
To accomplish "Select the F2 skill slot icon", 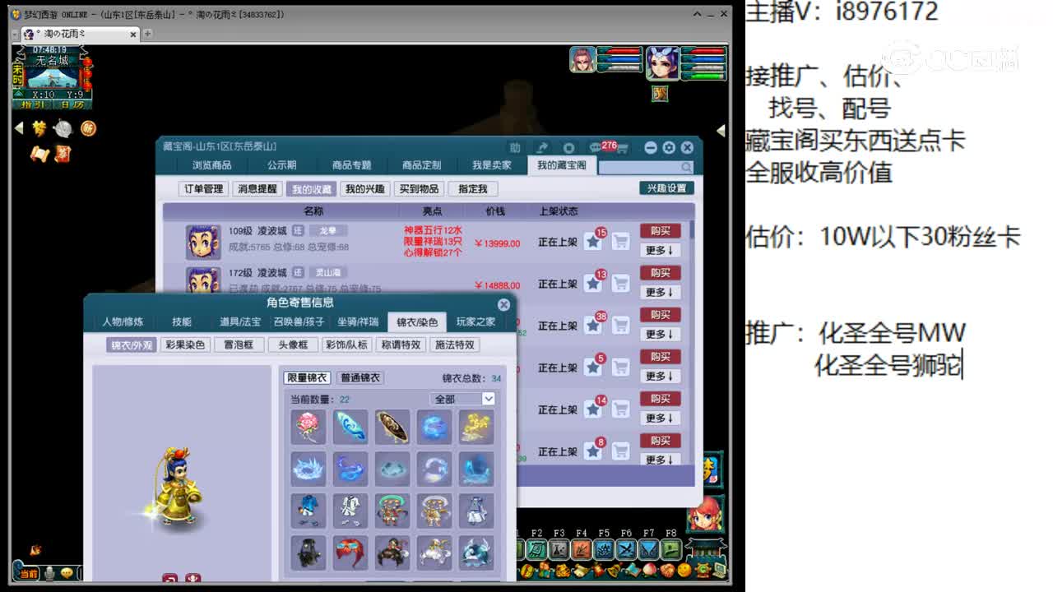I will pos(535,548).
